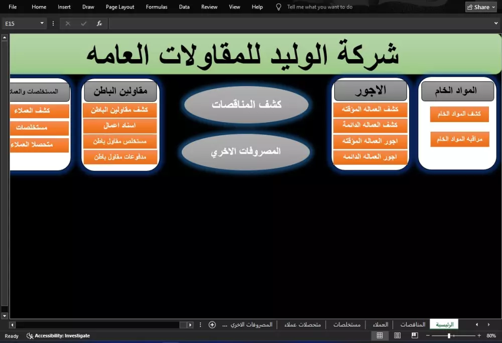This screenshot has width=502, height=343.
Task: Click the Insert Function (fx) icon
Action: [99, 23]
